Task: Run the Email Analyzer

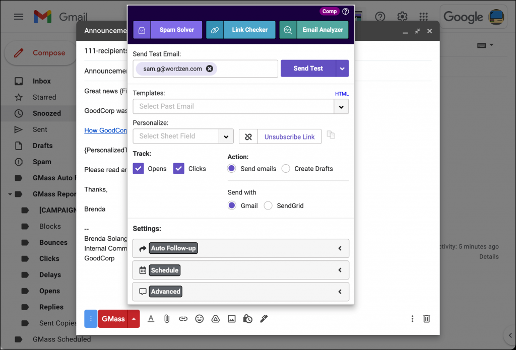Action: 322,30
